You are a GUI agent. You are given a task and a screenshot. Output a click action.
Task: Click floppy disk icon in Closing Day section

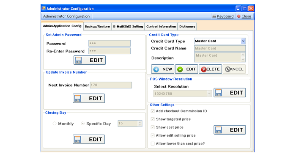pyautogui.click(x=77, y=139)
